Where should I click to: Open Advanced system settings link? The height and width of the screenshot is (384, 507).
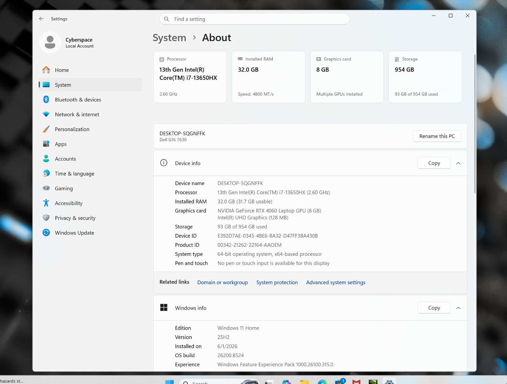(x=336, y=282)
